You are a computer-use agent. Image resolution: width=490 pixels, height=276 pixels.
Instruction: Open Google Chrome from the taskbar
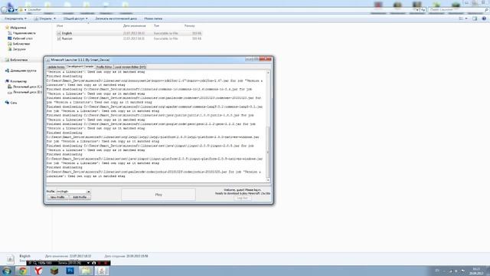[x=22, y=271]
